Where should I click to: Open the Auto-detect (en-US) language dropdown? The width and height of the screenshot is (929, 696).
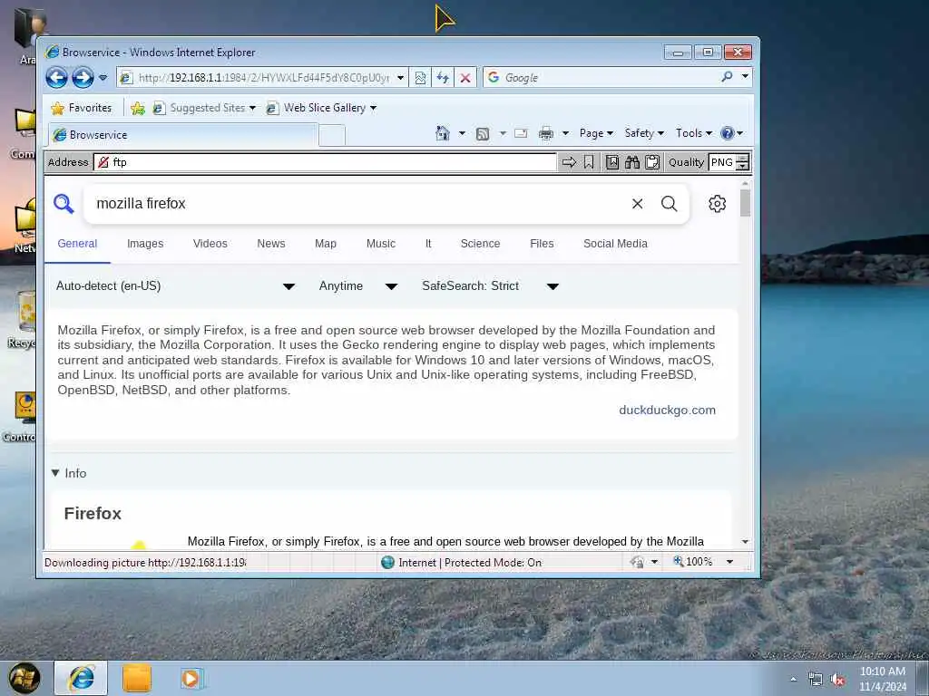pos(175,286)
